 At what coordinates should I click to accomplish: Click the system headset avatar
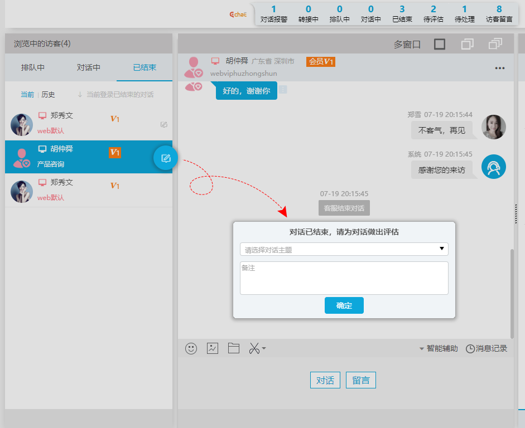tap(494, 167)
